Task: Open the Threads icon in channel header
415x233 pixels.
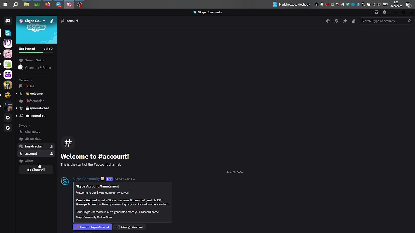Action: coord(327,21)
